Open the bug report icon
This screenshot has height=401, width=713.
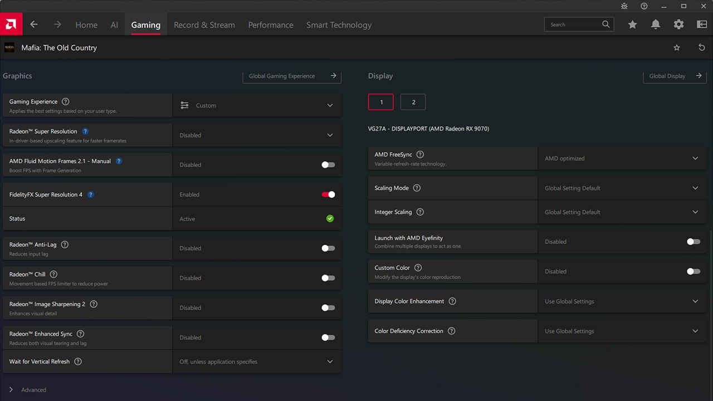[624, 6]
